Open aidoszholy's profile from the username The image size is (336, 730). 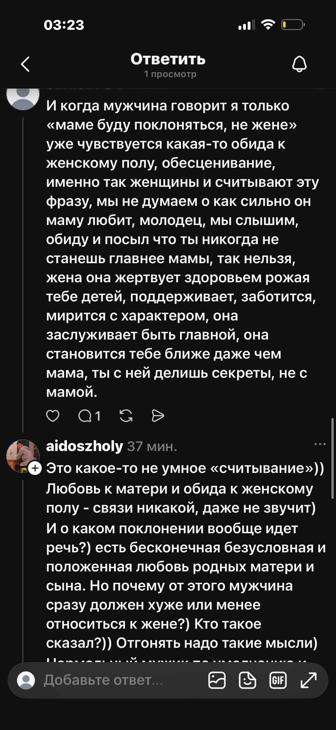click(85, 446)
